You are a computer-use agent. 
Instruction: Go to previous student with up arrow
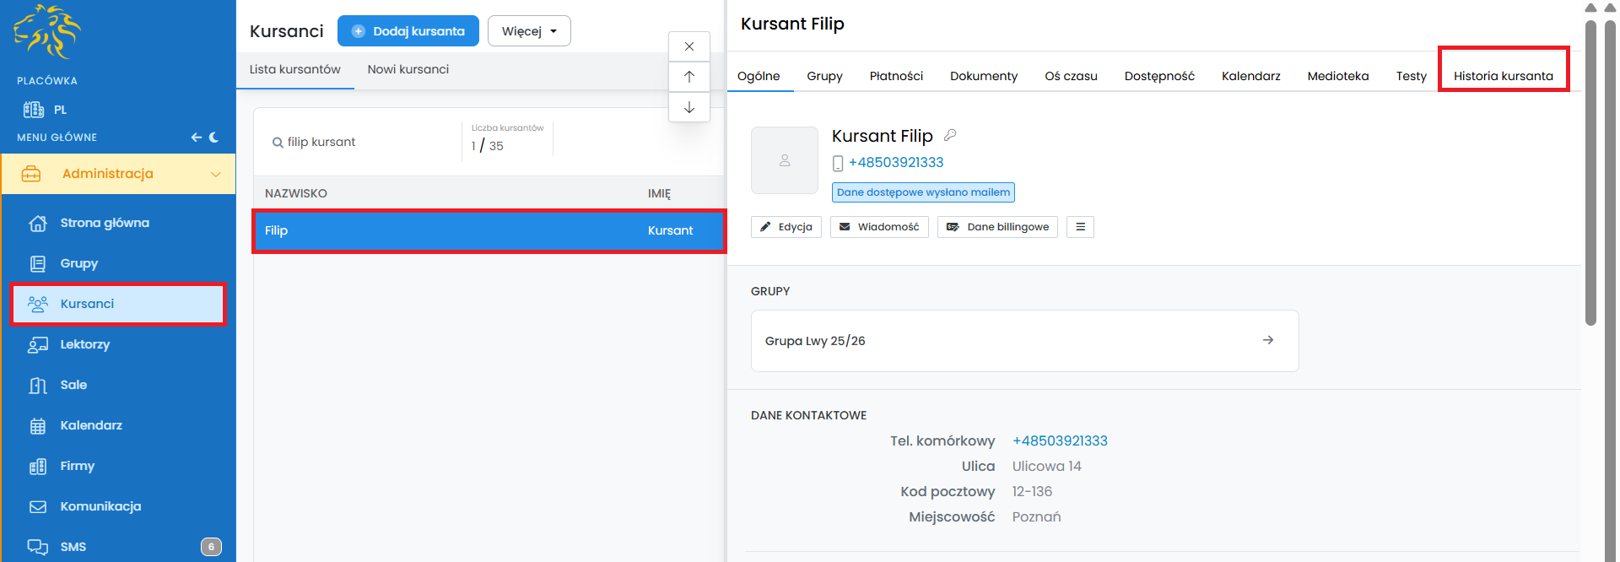pyautogui.click(x=689, y=77)
